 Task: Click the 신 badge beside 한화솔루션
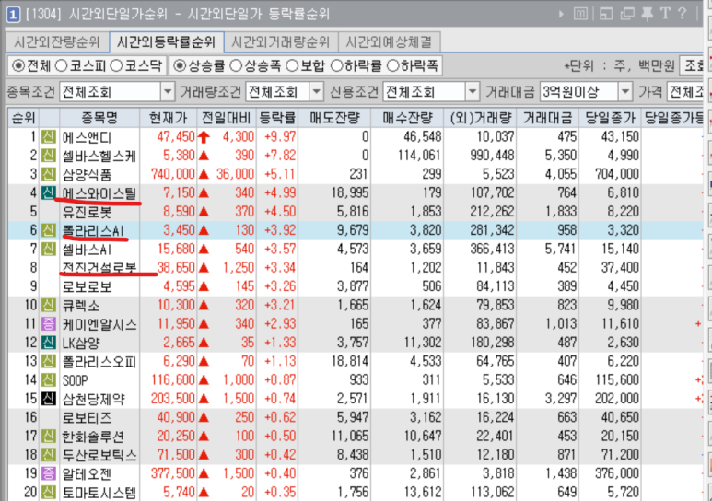click(49, 437)
